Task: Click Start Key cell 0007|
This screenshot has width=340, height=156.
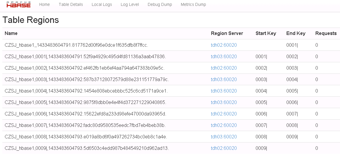Action: 261,125
